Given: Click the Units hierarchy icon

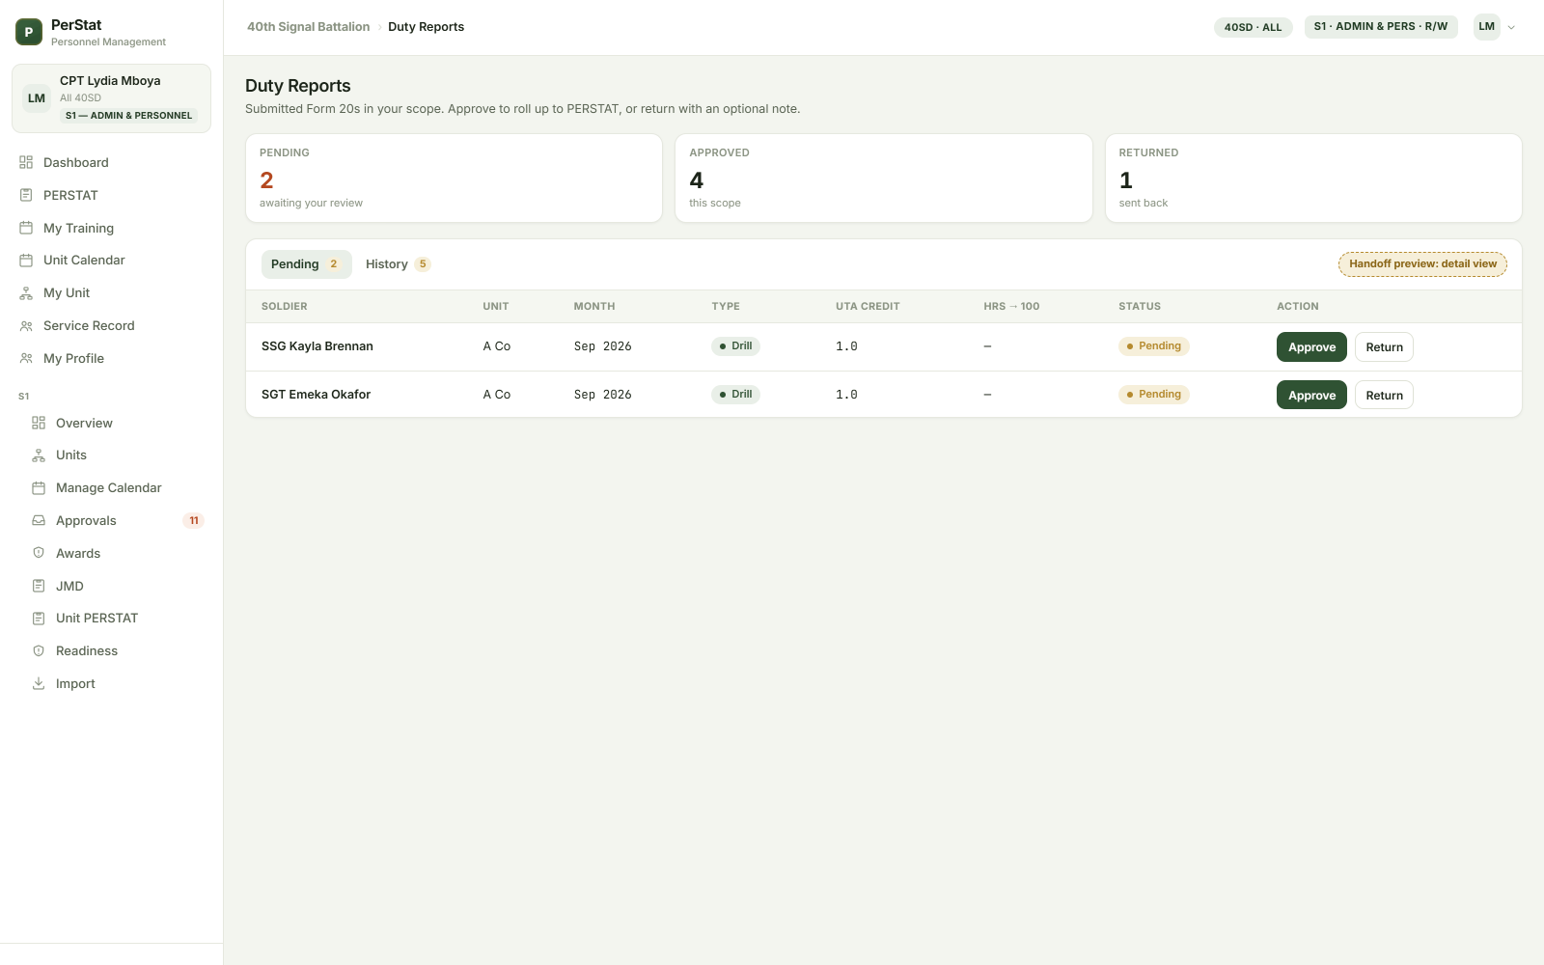Looking at the screenshot, I should pyautogui.click(x=39, y=455).
